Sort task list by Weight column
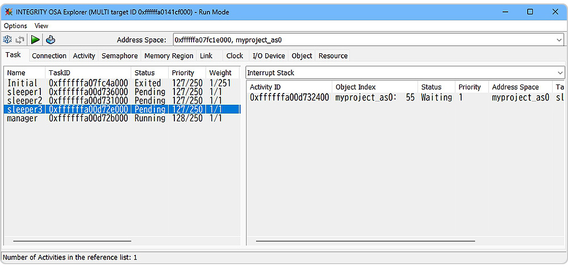Image resolution: width=568 pixels, height=267 pixels. coord(223,73)
